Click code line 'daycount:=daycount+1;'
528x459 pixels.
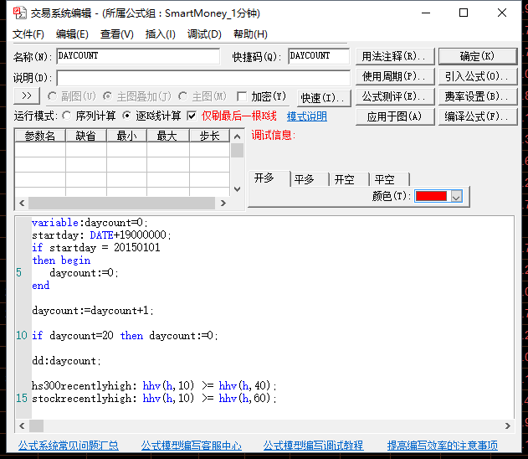tap(93, 311)
